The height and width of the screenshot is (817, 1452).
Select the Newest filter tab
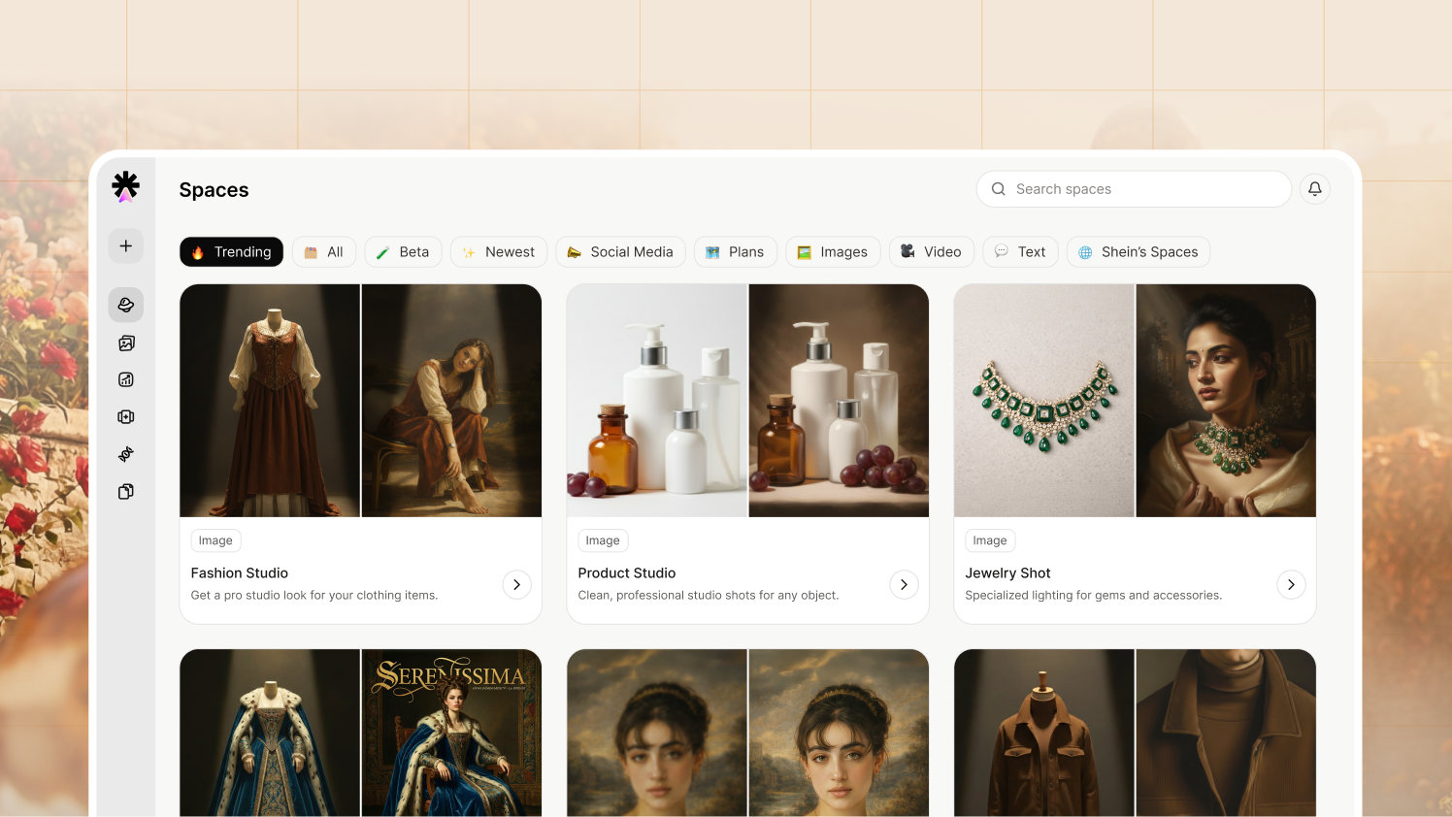point(499,251)
